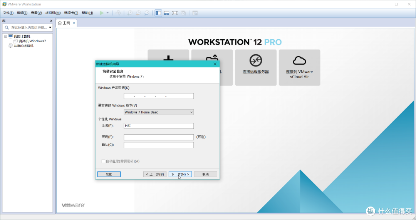
Task: Toggle the show library sidebar icon
Action: (x=158, y=13)
